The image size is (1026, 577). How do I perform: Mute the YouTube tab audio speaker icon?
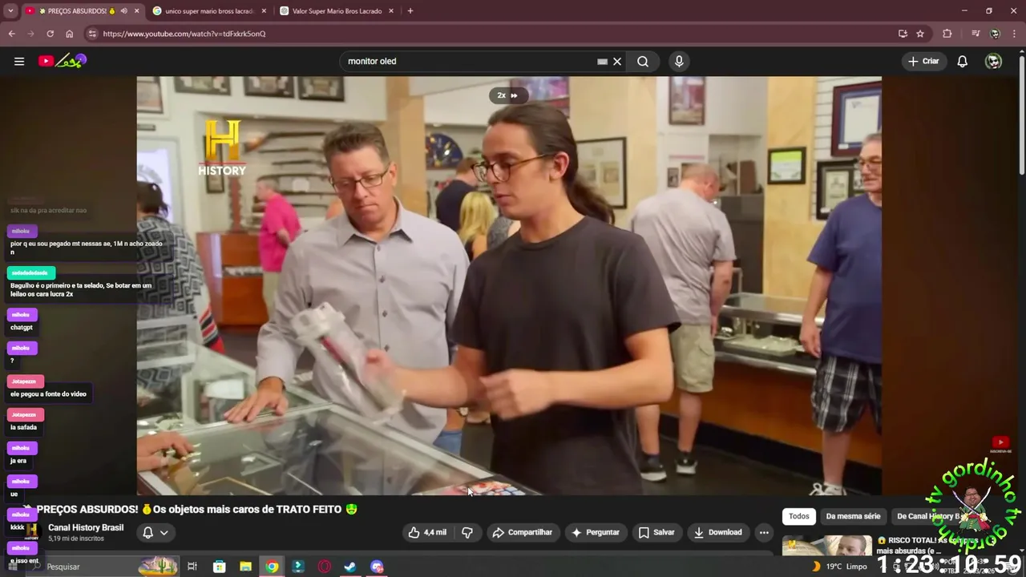(123, 11)
